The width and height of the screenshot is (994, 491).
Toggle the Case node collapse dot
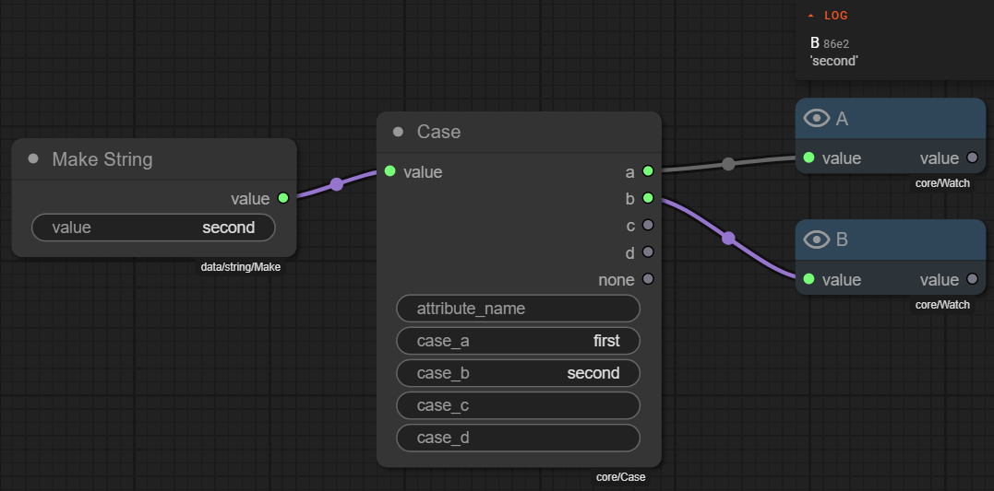(398, 132)
